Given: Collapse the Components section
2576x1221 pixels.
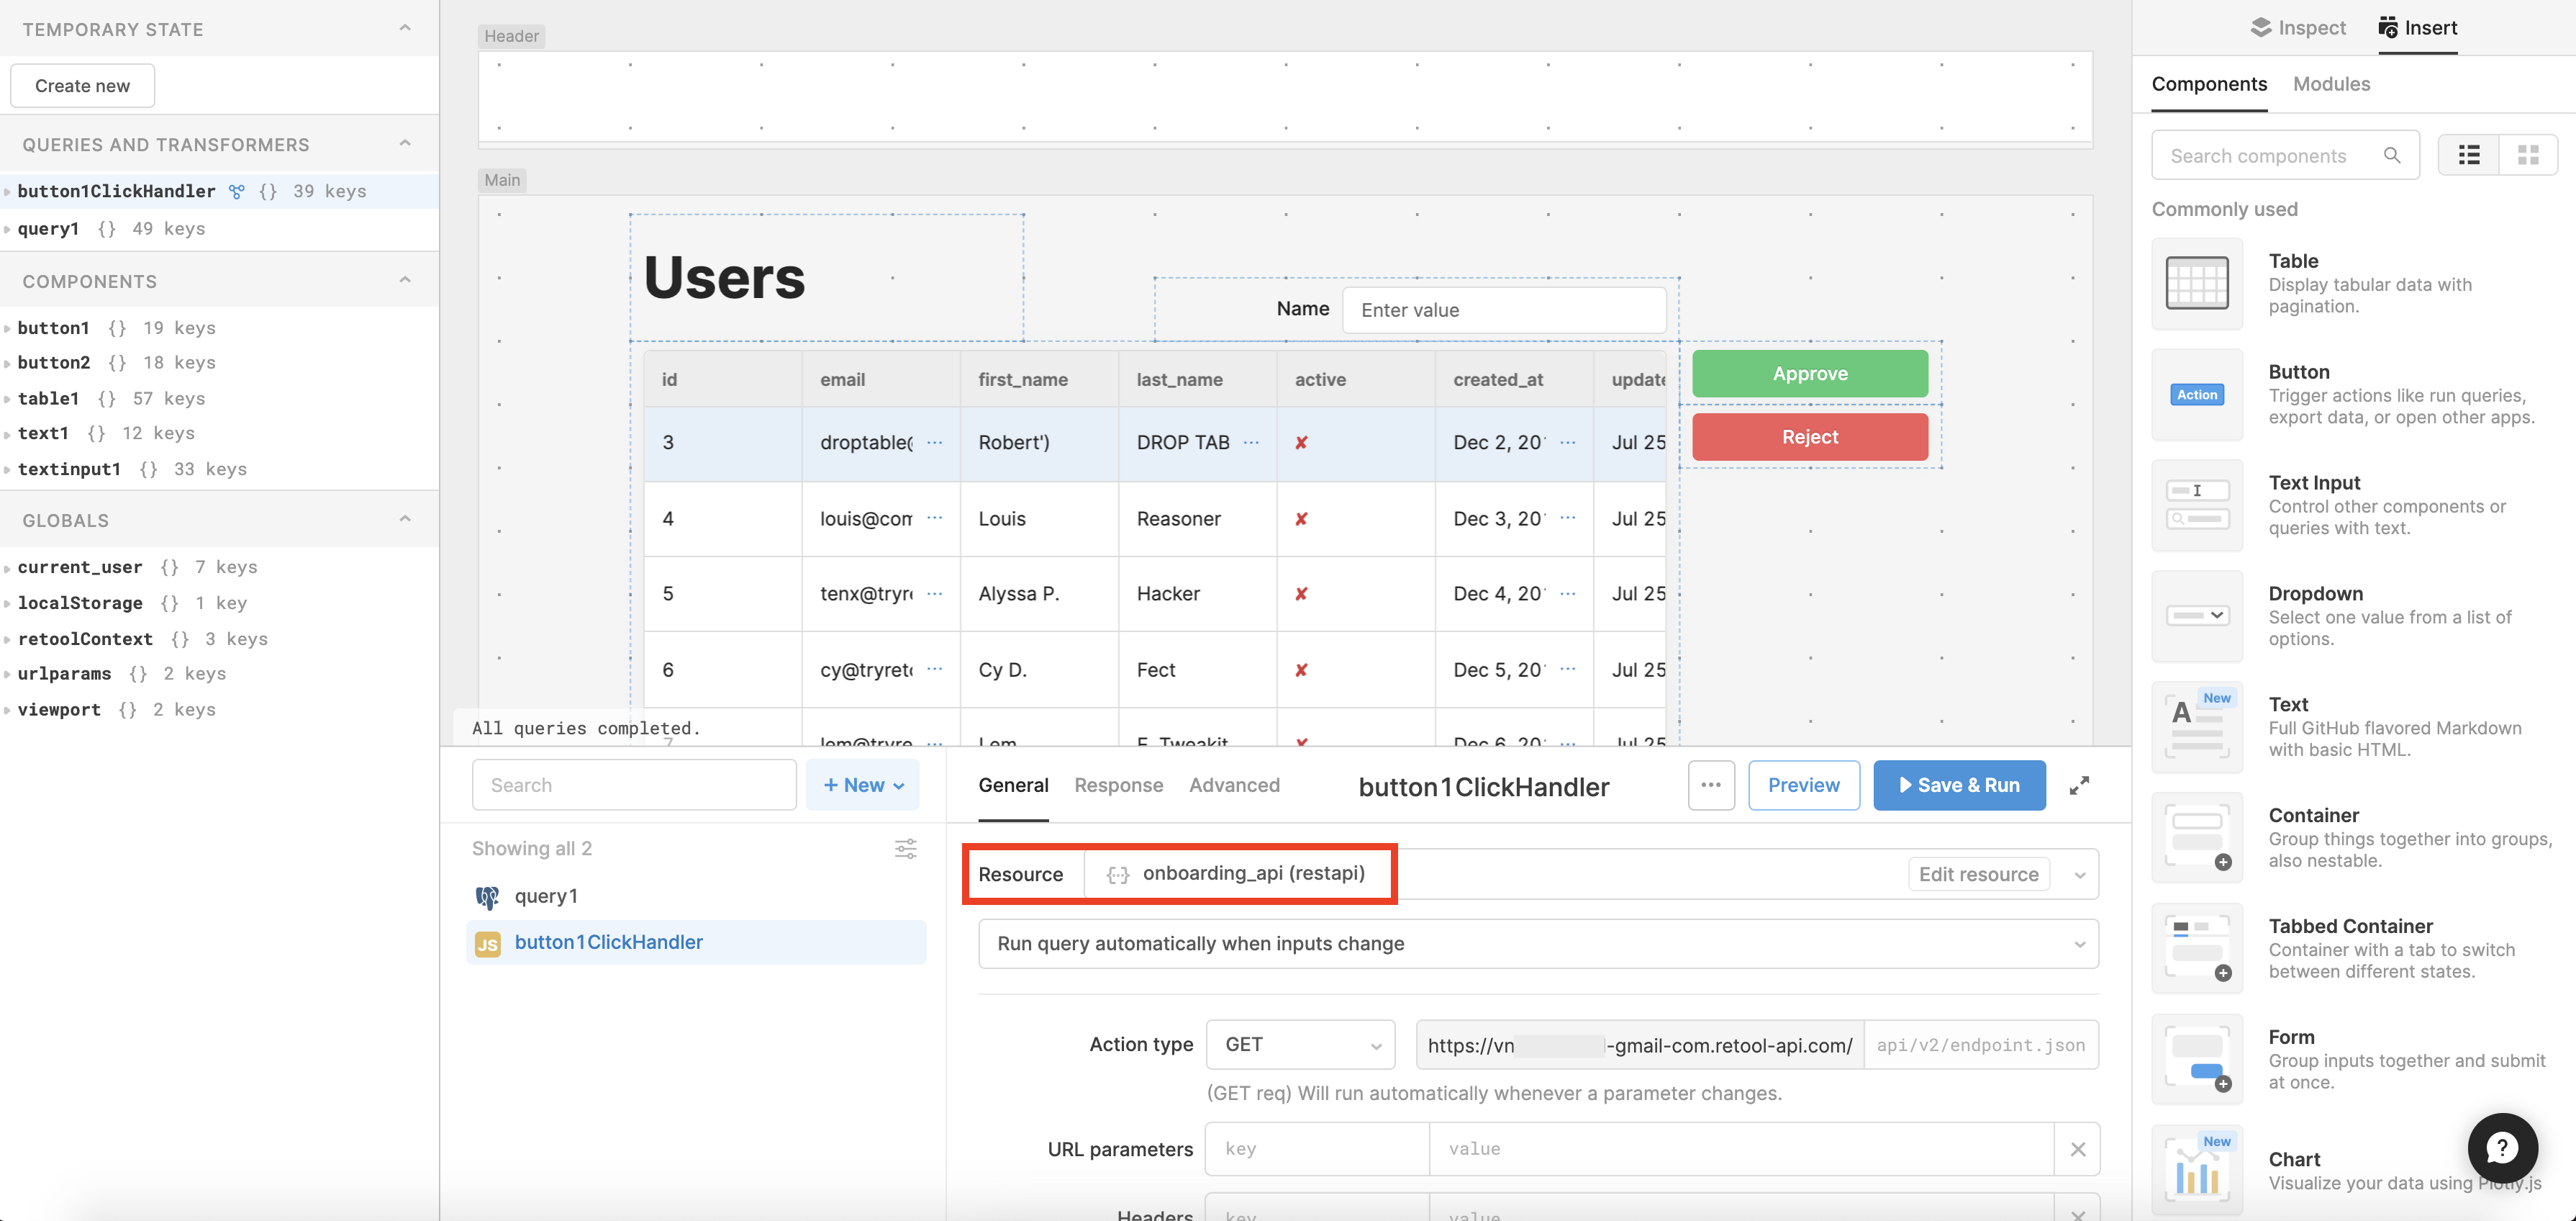Looking at the screenshot, I should (405, 280).
